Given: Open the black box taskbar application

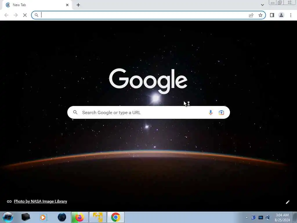Looking at the screenshot, I should (x=26, y=217).
